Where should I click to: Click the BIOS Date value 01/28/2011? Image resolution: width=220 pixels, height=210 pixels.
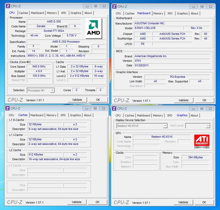tap(172, 65)
